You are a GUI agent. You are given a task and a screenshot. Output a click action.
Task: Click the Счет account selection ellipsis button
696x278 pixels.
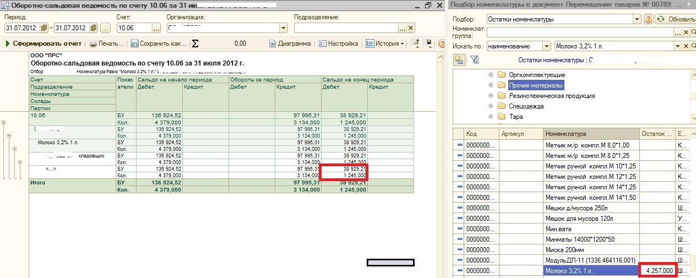click(x=156, y=28)
